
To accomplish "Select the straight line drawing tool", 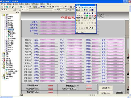I will coord(79,13).
